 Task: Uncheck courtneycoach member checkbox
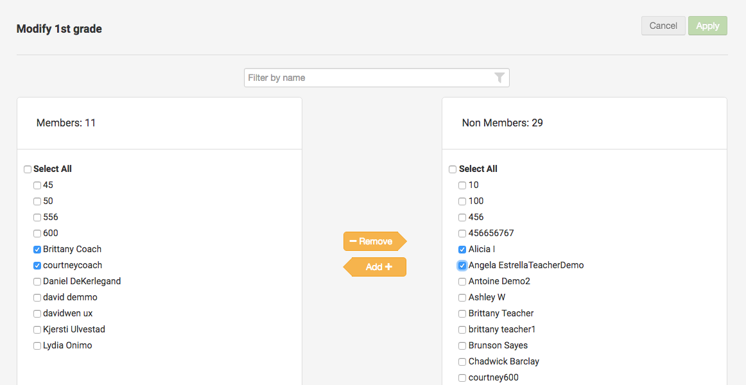click(37, 266)
